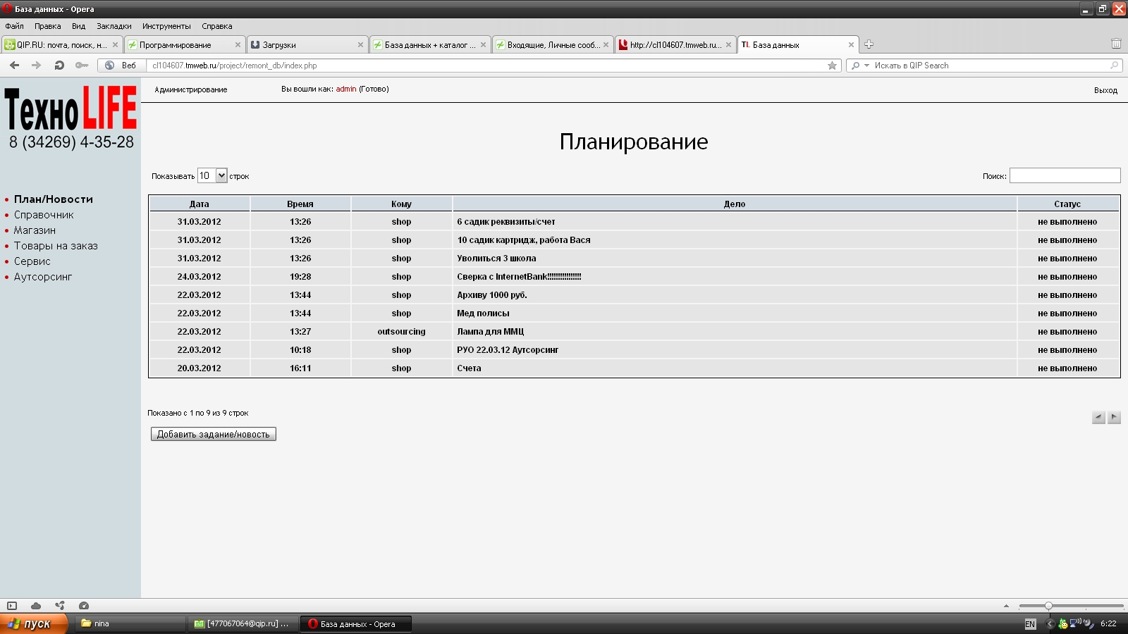Go to the next table page arrow
The height and width of the screenshot is (634, 1128).
[1114, 417]
